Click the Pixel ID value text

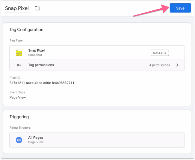(42, 83)
